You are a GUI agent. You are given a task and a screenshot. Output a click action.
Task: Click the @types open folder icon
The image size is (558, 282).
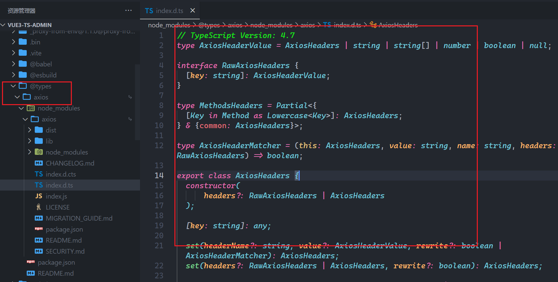(23, 86)
